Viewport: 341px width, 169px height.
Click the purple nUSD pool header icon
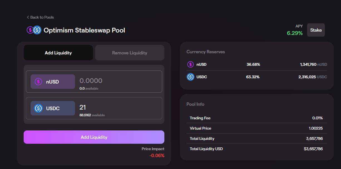tap(30, 30)
